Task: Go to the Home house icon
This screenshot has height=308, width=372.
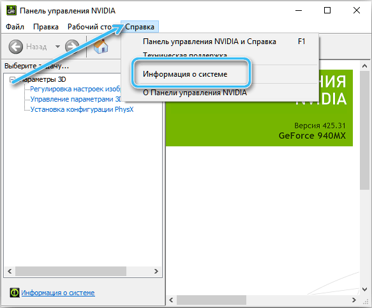Action: pos(101,46)
